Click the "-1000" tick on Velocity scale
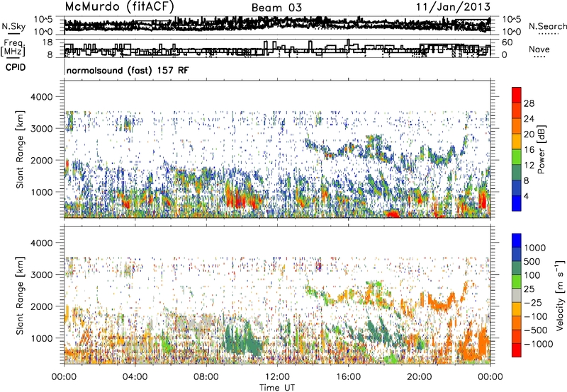 point(538,344)
